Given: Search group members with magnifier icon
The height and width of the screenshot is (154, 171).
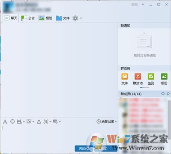Looking at the screenshot, I should [x=168, y=94].
